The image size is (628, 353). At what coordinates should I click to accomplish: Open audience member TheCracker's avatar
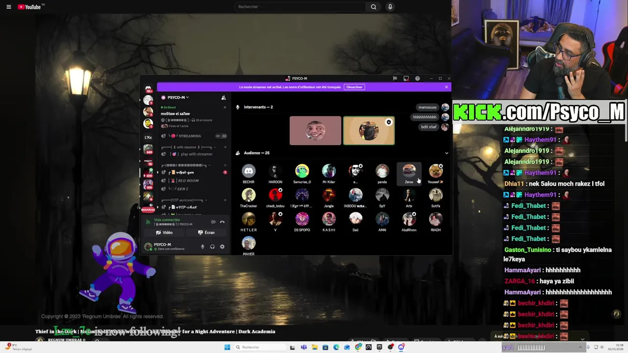pyautogui.click(x=249, y=195)
